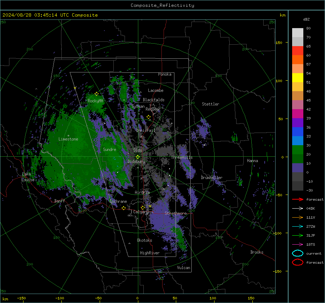Click the magenta 18TS arrow in the legend
The image size is (325, 303).
coord(298,245)
